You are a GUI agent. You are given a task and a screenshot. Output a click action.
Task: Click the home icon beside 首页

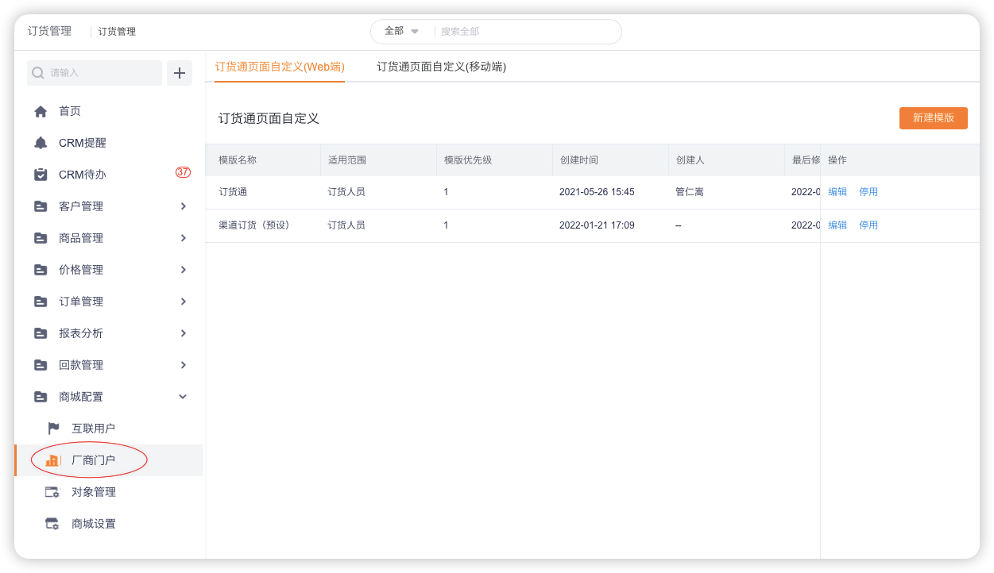point(41,111)
